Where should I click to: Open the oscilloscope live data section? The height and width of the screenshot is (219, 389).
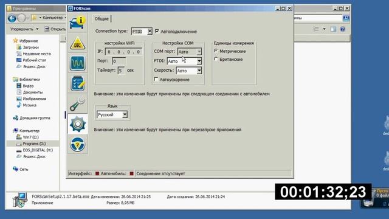tap(78, 63)
